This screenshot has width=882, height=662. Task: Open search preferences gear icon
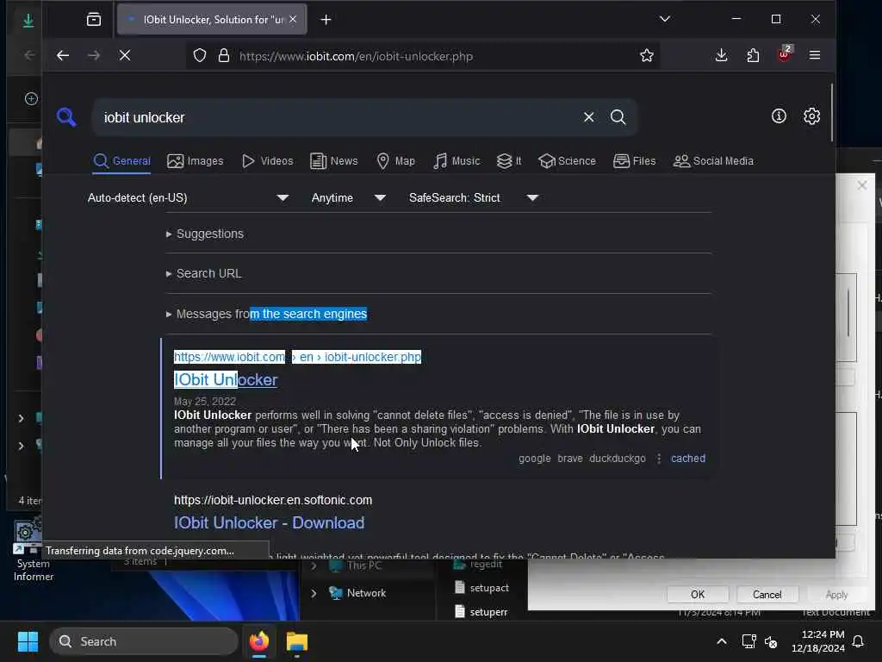(x=811, y=116)
